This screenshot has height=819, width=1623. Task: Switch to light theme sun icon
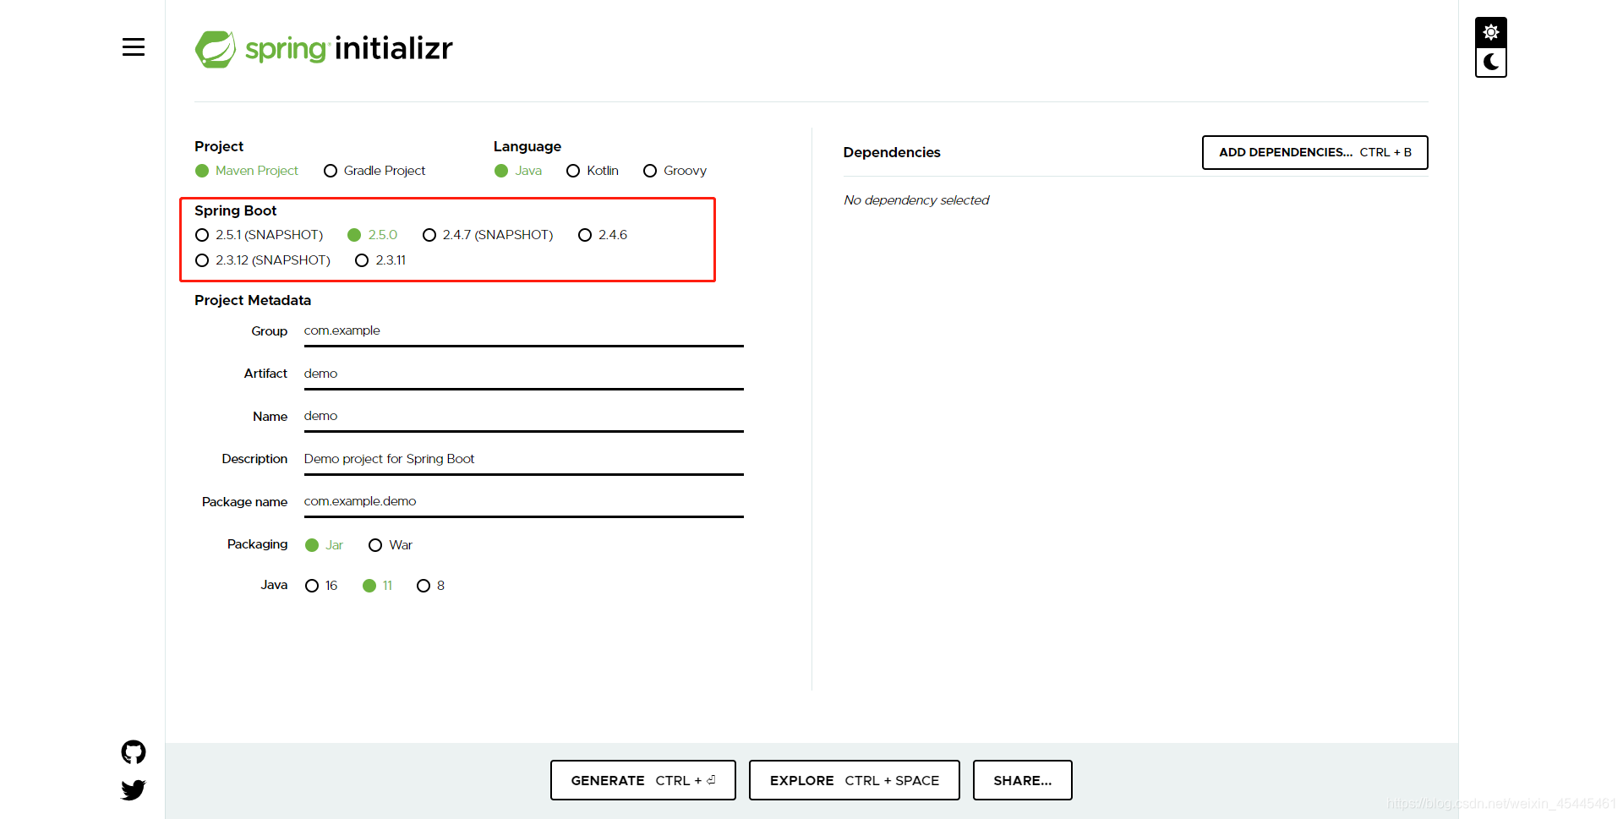(1491, 32)
